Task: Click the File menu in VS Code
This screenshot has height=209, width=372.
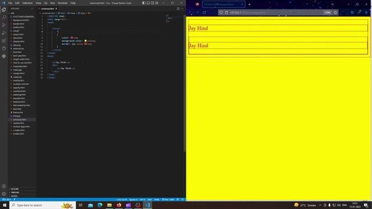Action: 10,3
